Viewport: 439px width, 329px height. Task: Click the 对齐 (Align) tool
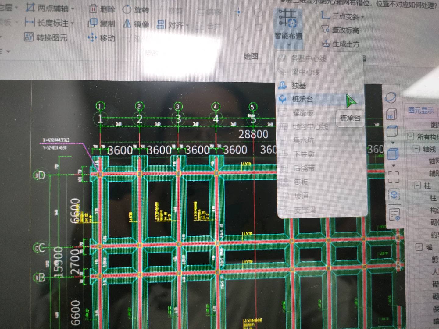[170, 25]
